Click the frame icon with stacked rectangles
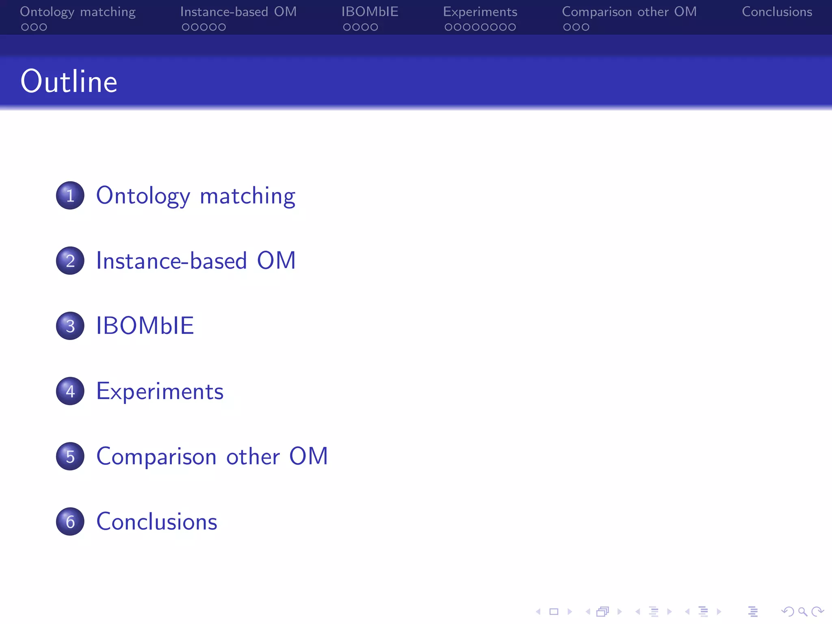832x624 pixels. [x=603, y=611]
